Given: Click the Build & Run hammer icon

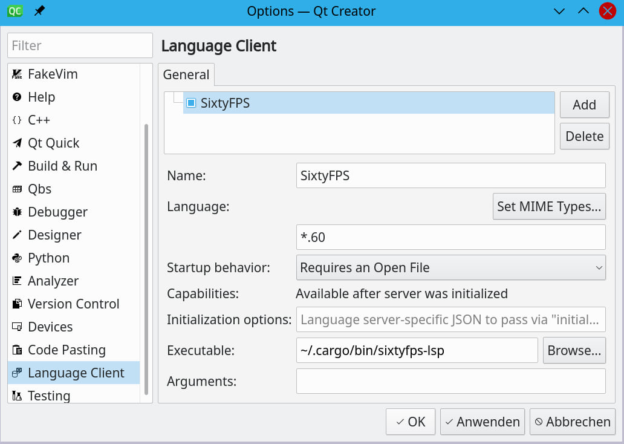Looking at the screenshot, I should [17, 166].
